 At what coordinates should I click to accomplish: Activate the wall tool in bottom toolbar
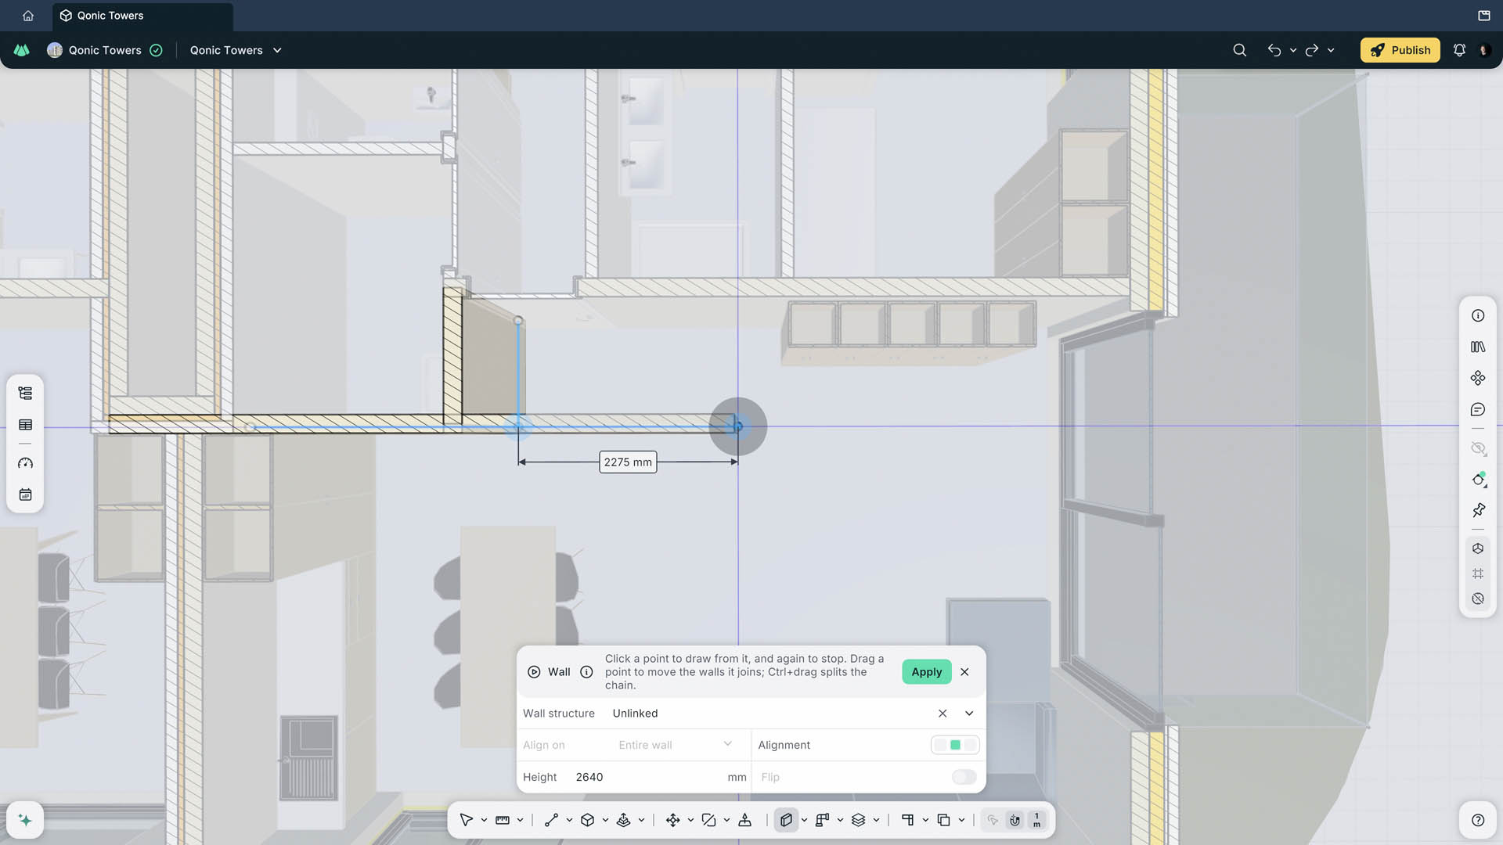[786, 820]
